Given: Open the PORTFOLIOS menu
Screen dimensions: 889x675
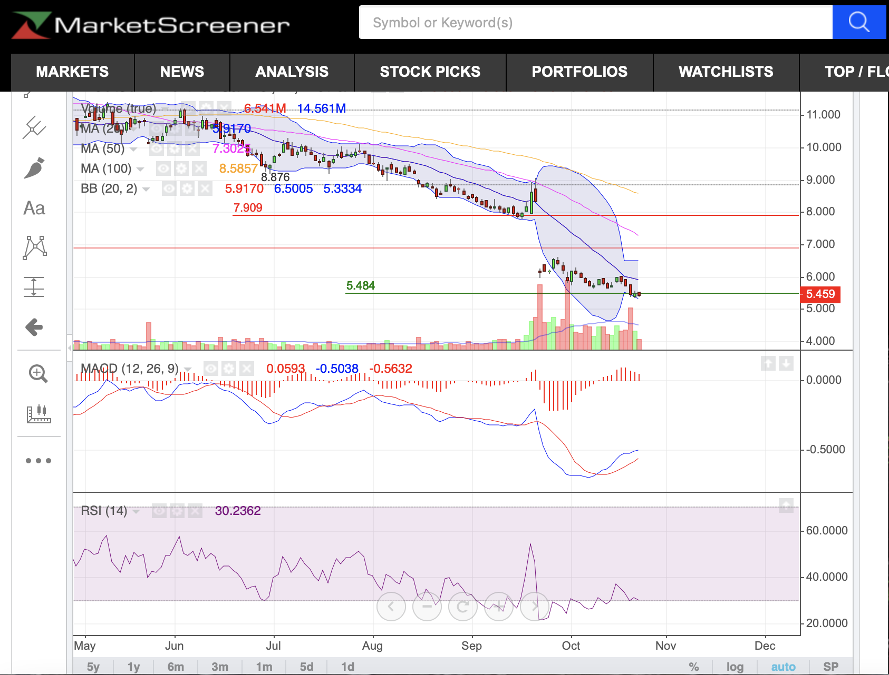Looking at the screenshot, I should [579, 72].
